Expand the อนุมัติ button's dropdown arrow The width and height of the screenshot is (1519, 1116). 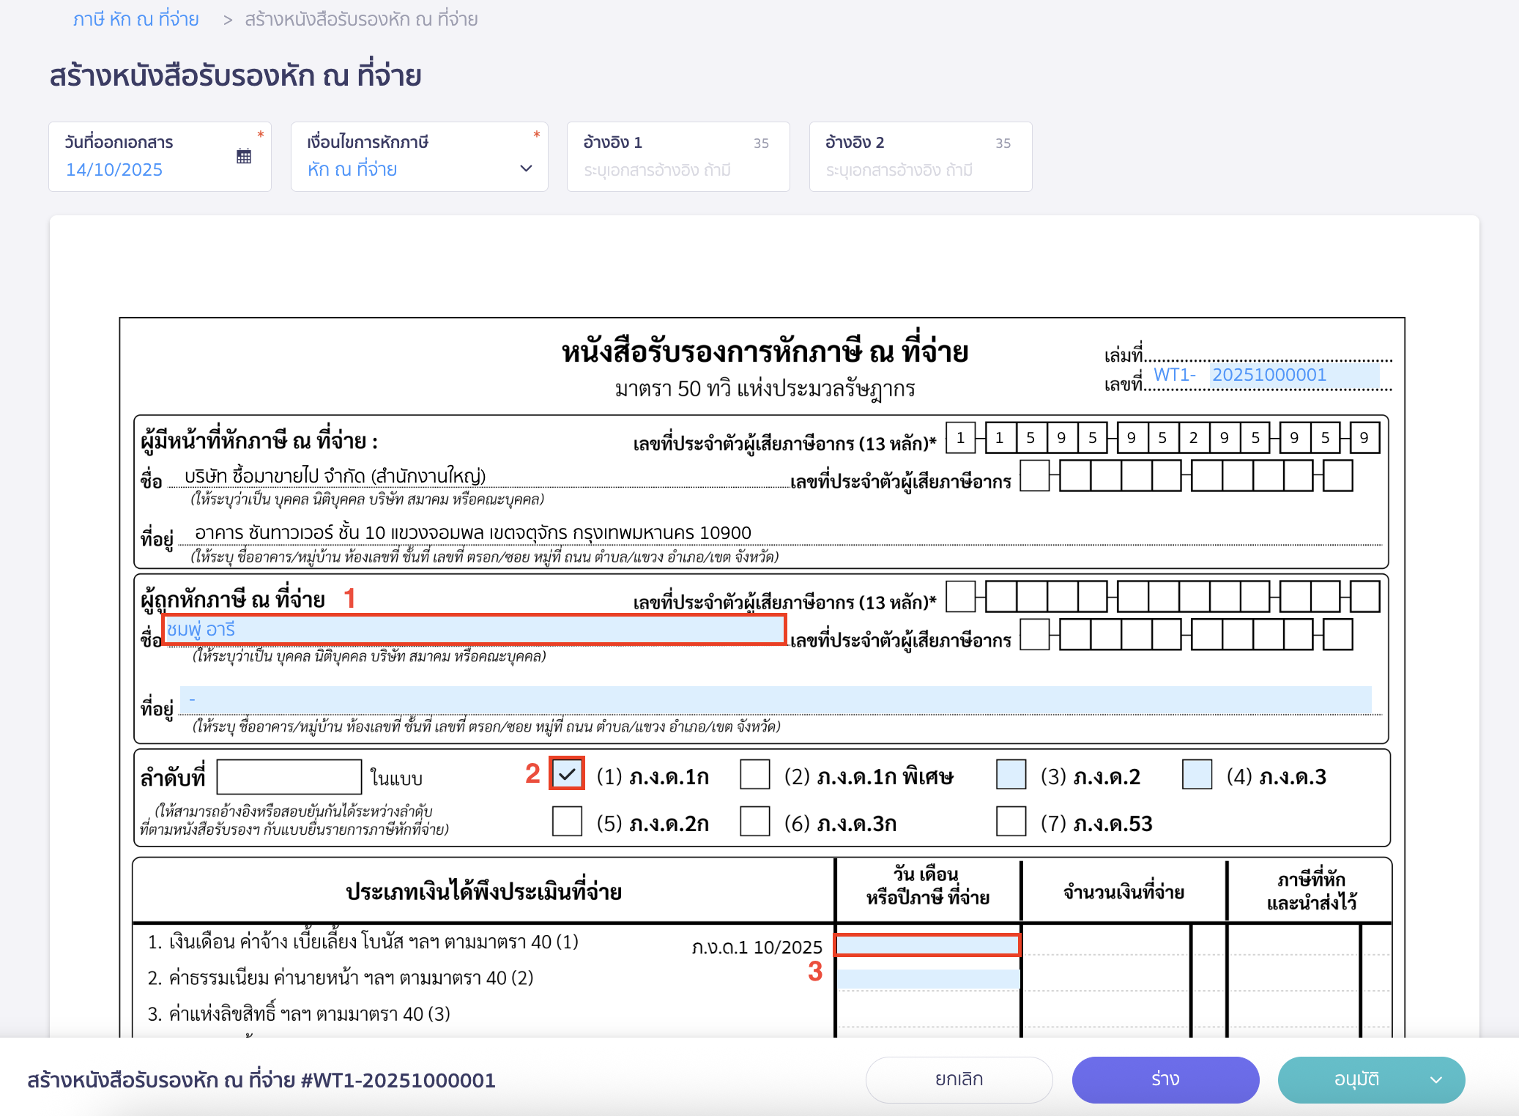coord(1437,1079)
